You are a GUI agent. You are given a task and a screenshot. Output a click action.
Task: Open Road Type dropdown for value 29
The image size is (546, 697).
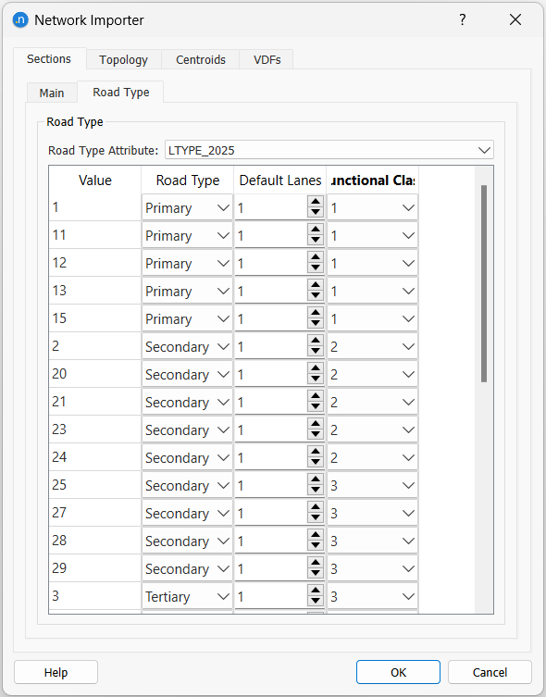pos(187,568)
